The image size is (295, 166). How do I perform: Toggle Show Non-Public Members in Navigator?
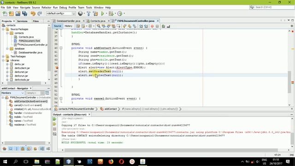[23, 148]
